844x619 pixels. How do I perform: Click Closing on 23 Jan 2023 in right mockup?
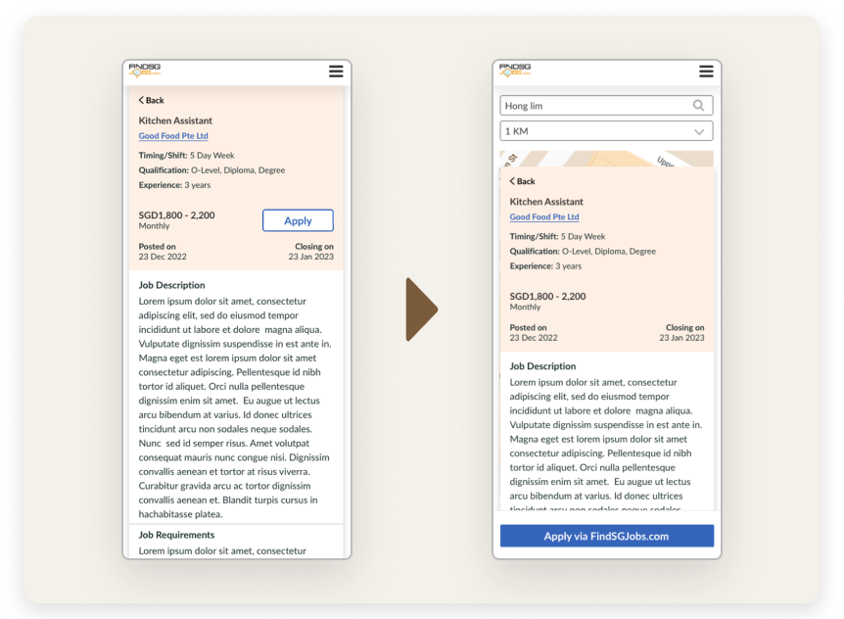682,333
